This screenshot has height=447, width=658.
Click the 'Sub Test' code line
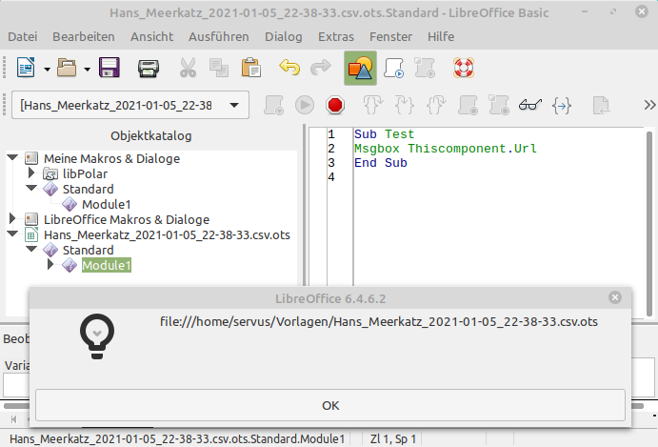click(384, 134)
